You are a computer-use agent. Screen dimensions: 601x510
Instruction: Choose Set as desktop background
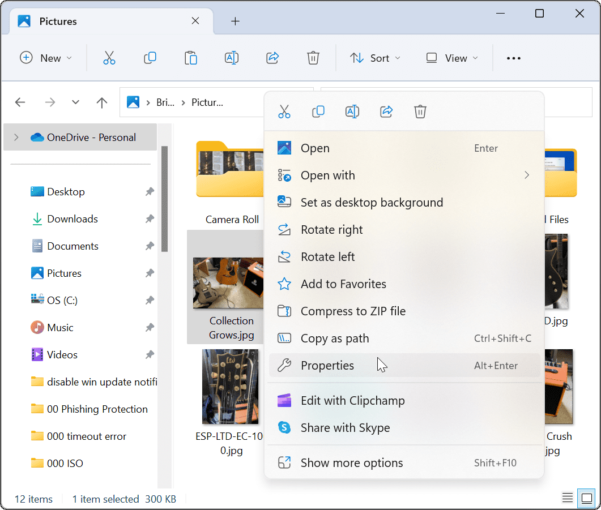click(x=371, y=202)
